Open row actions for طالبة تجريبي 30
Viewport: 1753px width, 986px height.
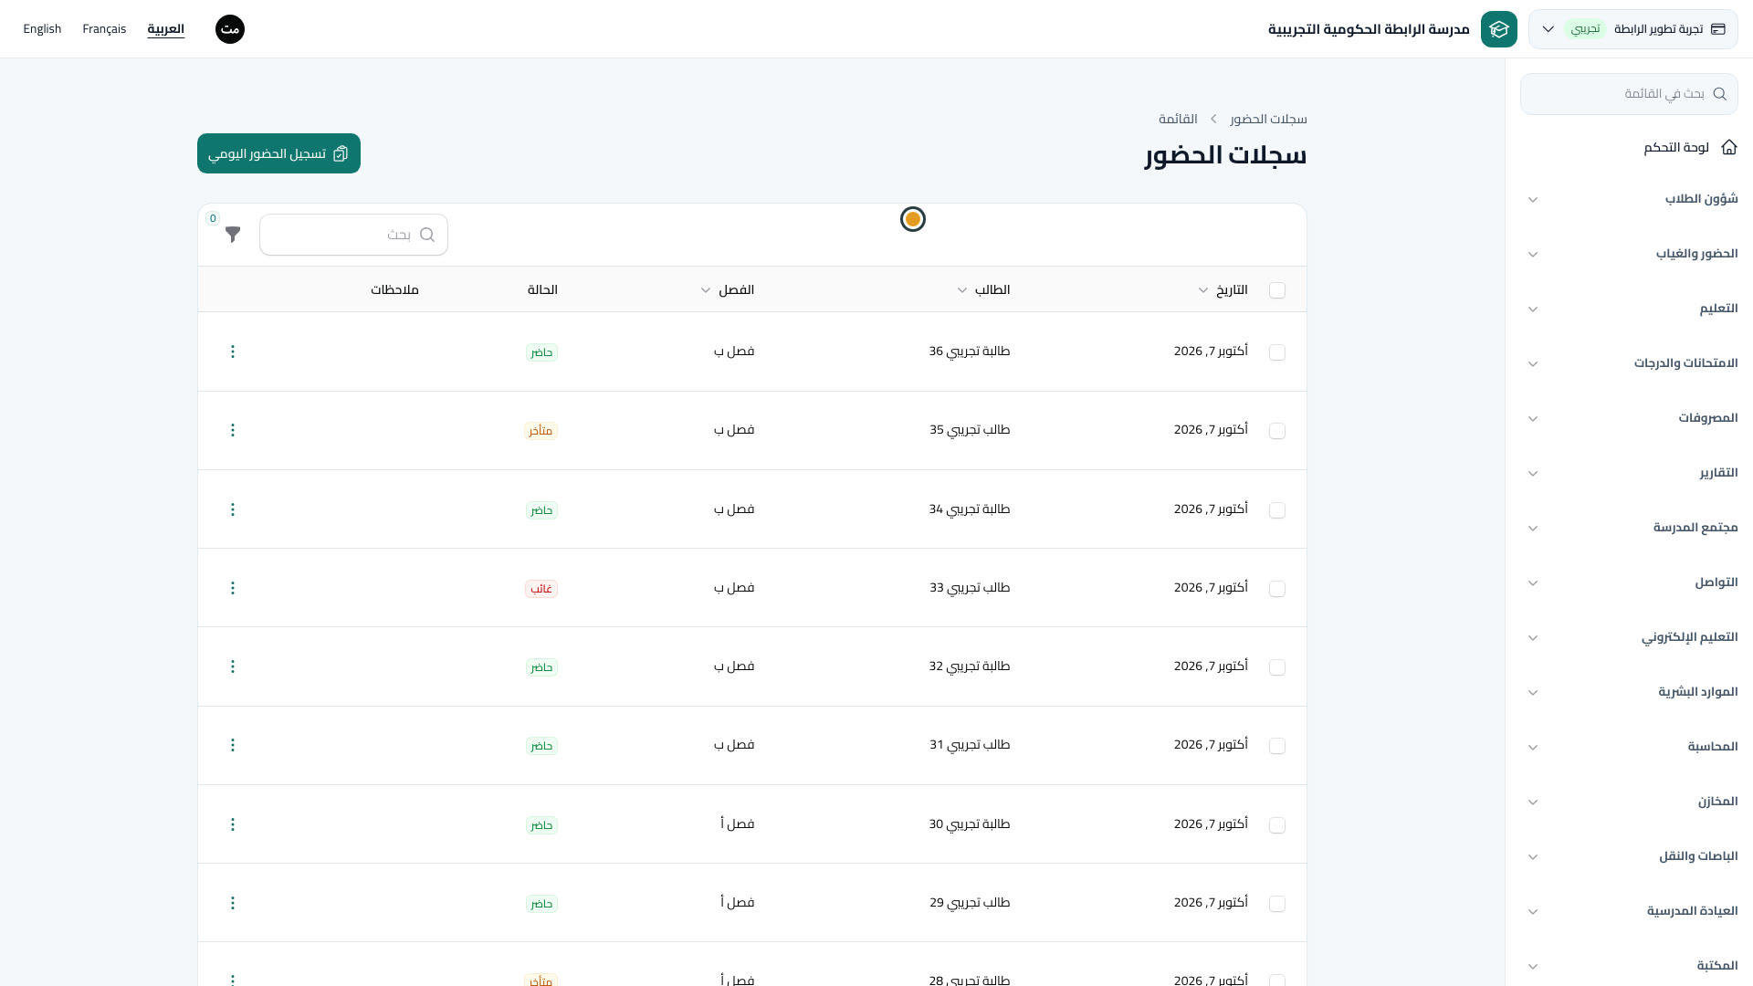[233, 824]
